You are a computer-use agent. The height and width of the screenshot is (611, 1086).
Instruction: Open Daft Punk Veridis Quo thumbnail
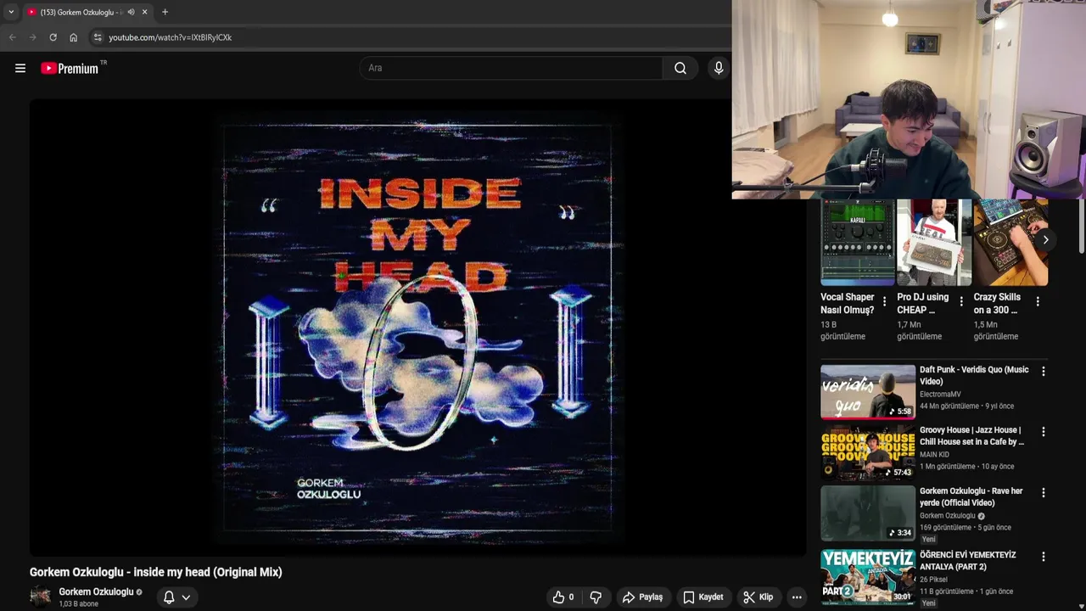867,391
